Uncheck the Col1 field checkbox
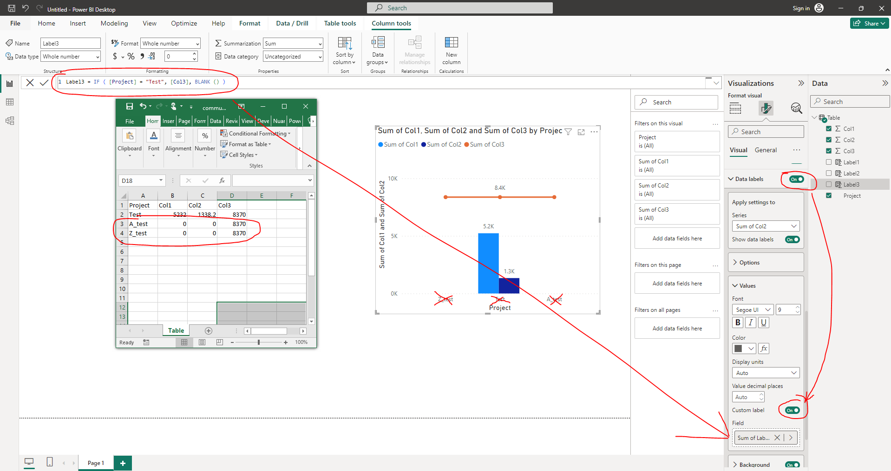 [x=829, y=129]
